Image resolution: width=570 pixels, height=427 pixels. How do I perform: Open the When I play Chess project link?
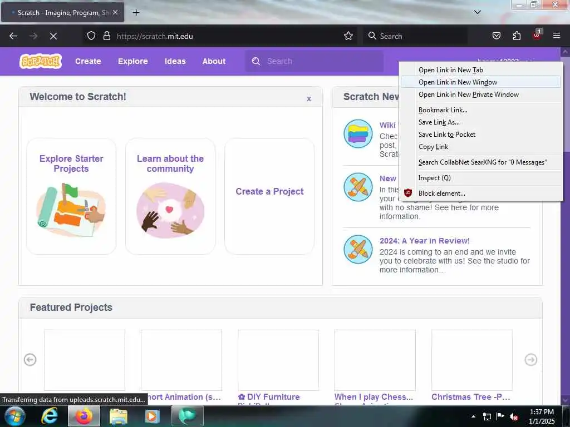pos(374,397)
